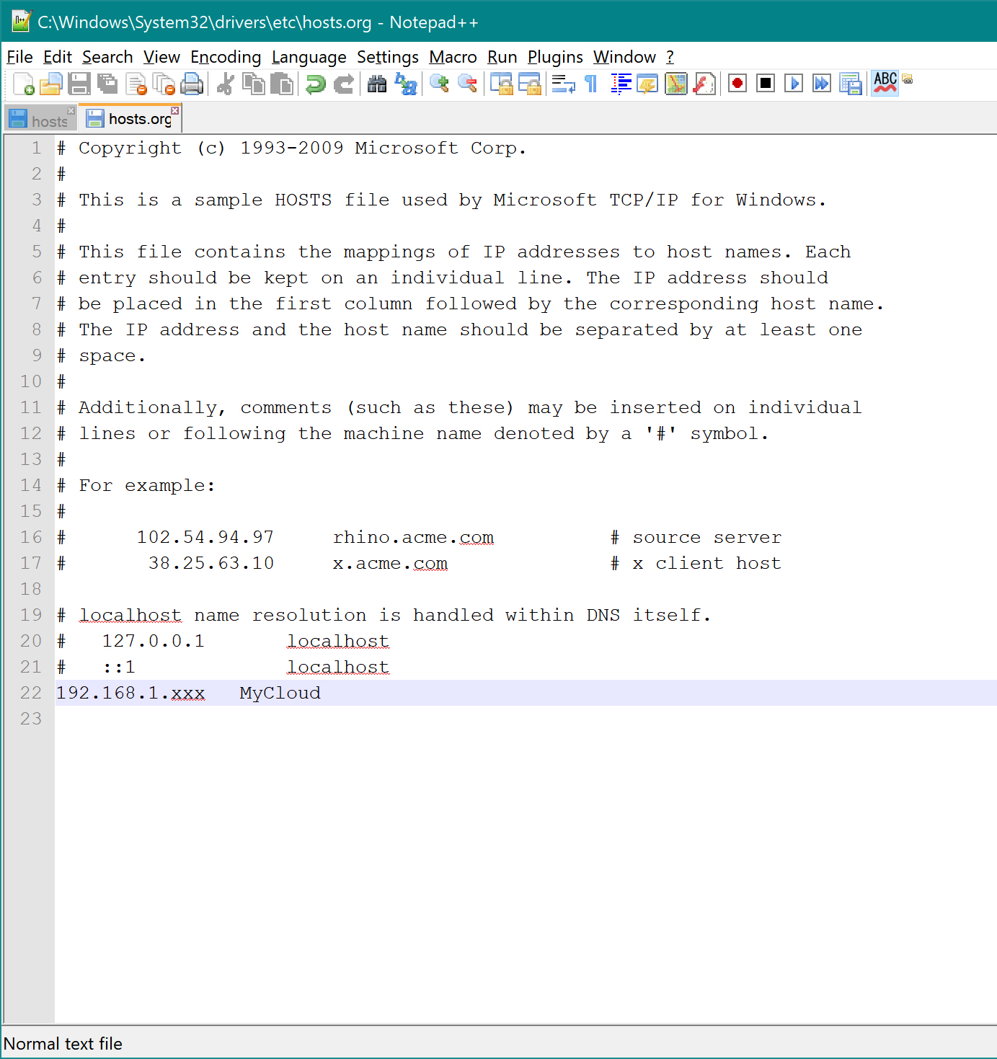
Task: Click the Close All documents icon
Action: point(164,84)
